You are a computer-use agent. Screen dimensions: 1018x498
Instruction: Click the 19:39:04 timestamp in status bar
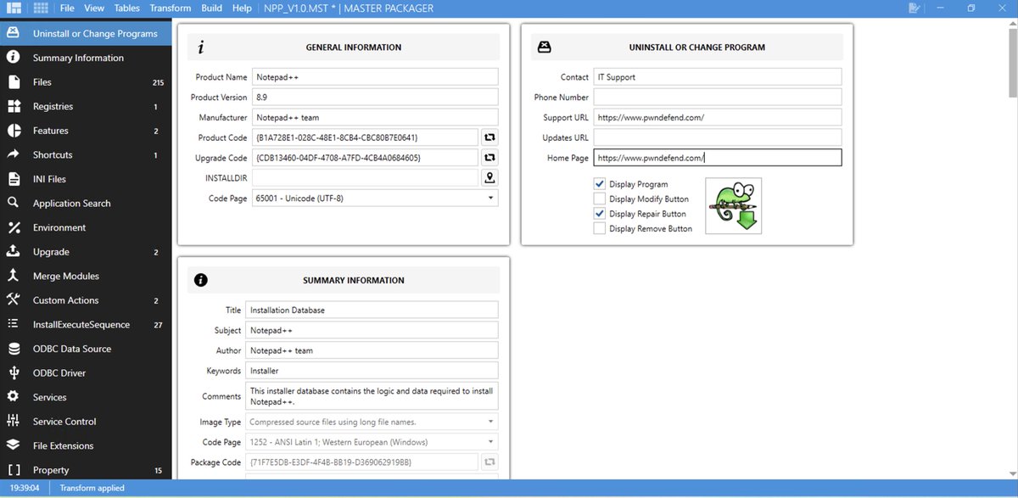[x=25, y=489]
